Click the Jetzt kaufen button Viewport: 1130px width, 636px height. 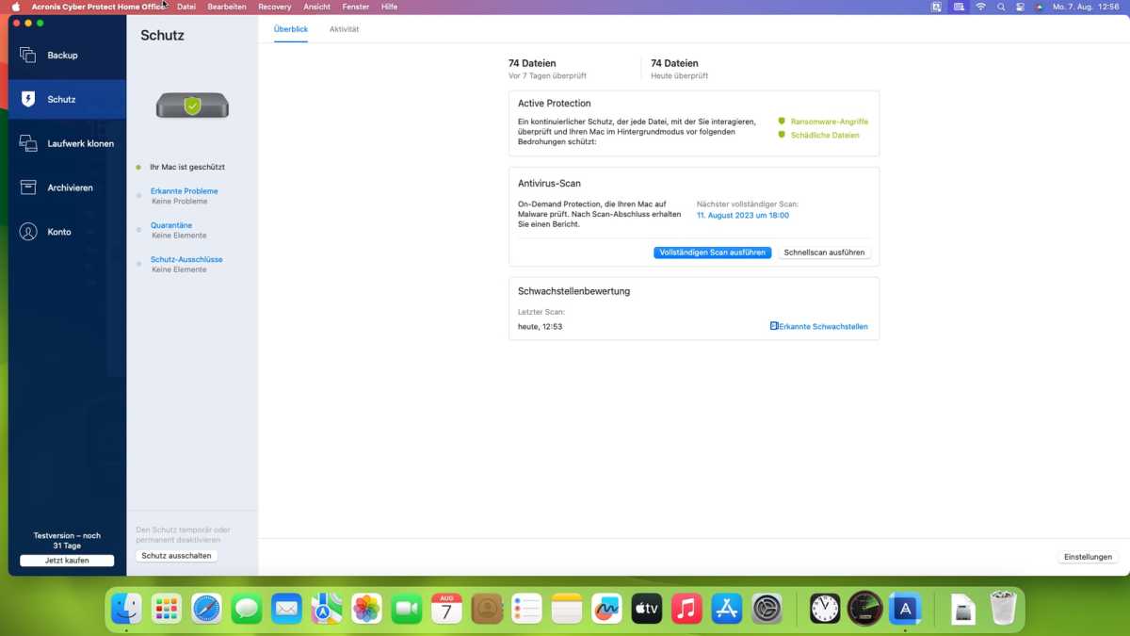click(x=67, y=561)
